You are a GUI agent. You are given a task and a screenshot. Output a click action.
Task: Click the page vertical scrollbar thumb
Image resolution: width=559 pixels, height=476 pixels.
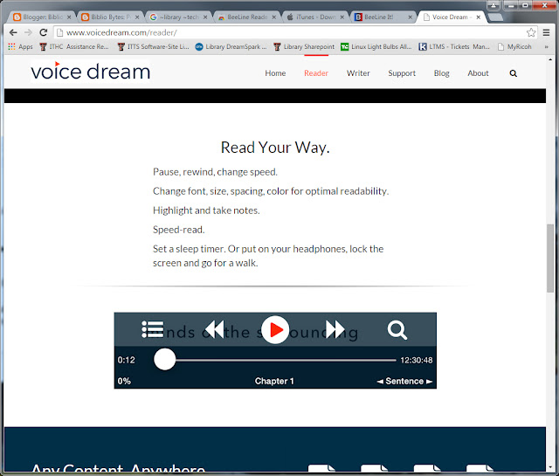pos(550,259)
